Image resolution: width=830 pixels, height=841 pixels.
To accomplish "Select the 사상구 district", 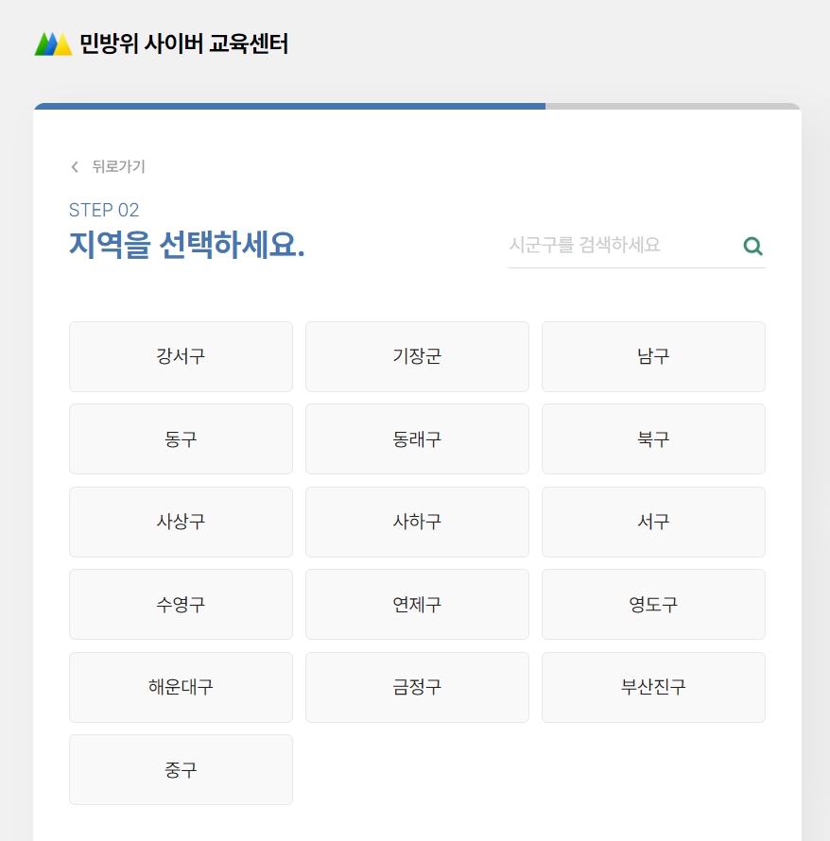I will coord(181,522).
